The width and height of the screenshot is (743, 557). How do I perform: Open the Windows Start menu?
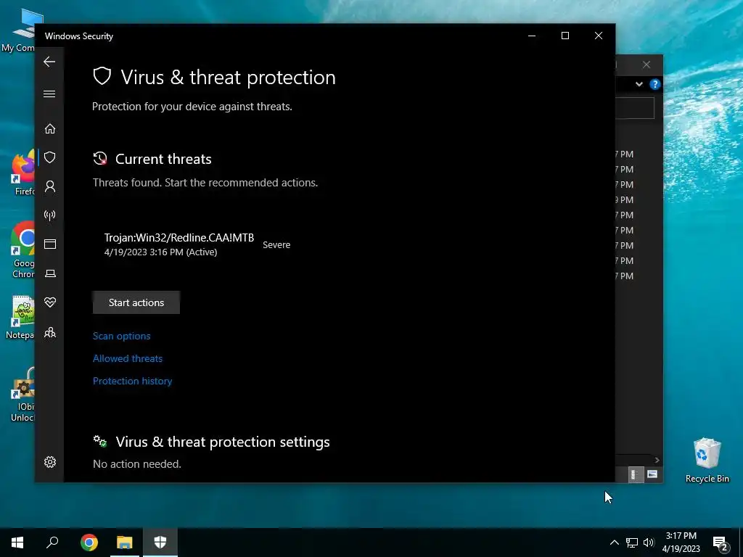pos(17,542)
